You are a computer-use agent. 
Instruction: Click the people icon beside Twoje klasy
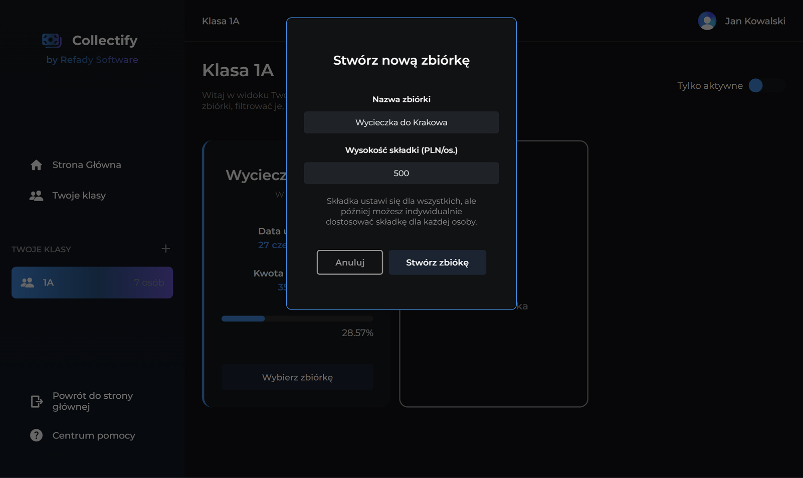pos(36,196)
